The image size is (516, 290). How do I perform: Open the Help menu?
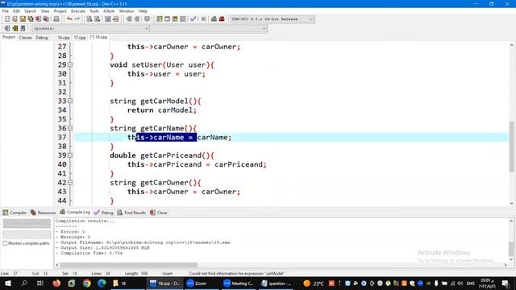pyautogui.click(x=143, y=10)
